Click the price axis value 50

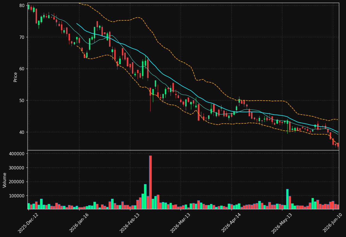22,100
